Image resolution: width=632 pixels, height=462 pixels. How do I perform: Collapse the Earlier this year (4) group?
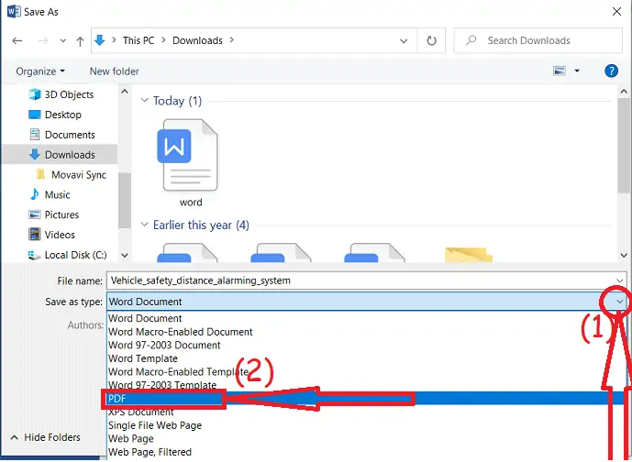pos(144,225)
